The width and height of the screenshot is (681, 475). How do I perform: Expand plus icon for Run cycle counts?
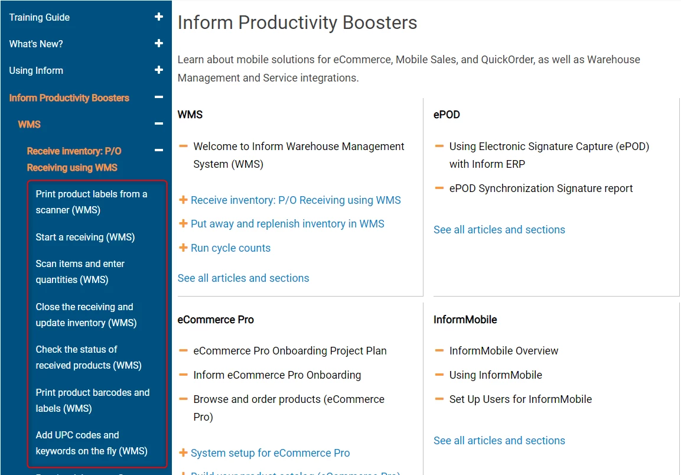coord(183,248)
